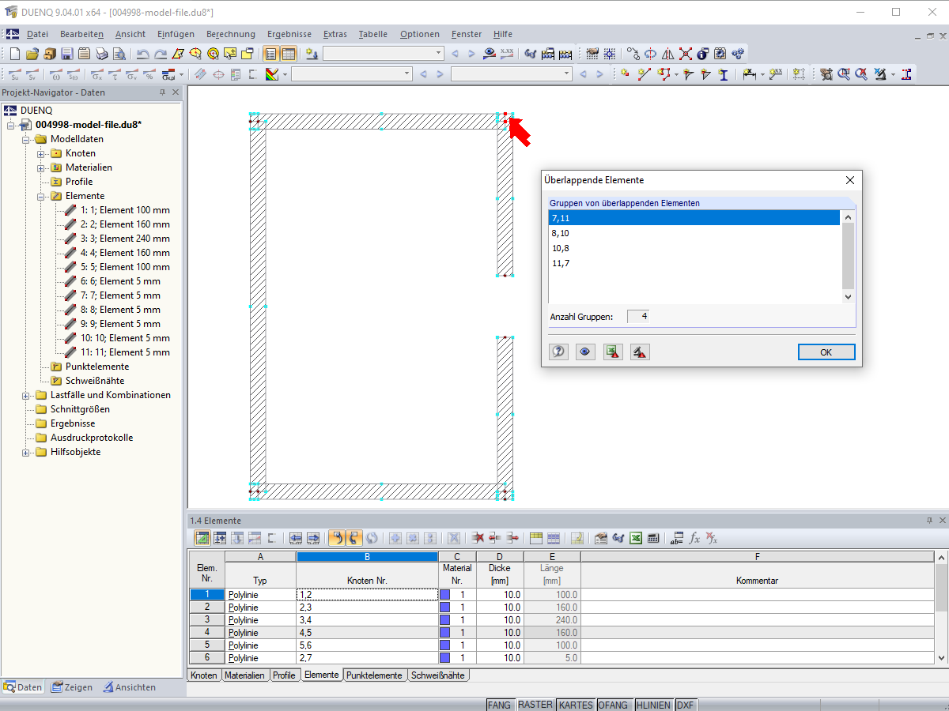The height and width of the screenshot is (711, 949).
Task: Open the dropdown beside the color scale icon
Action: [x=286, y=74]
